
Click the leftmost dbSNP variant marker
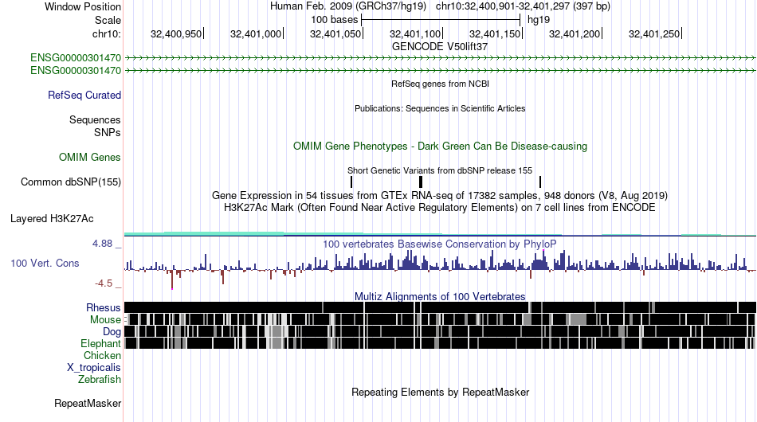coord(351,182)
